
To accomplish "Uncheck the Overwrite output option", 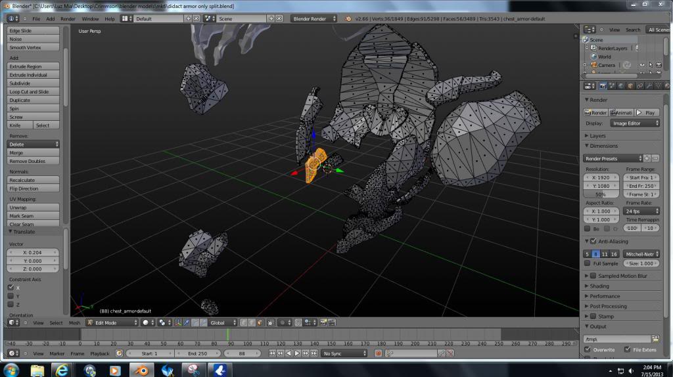I will pyautogui.click(x=588, y=349).
